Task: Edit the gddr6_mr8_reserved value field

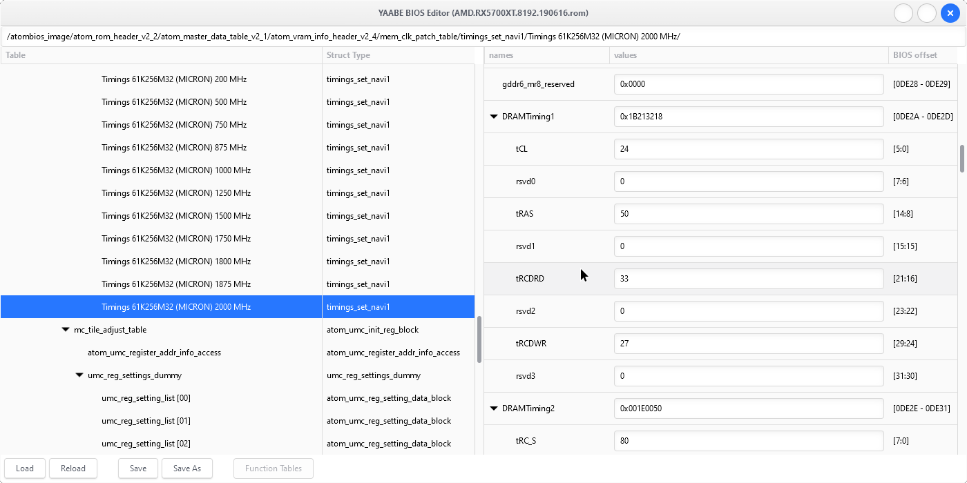Action: pyautogui.click(x=749, y=84)
